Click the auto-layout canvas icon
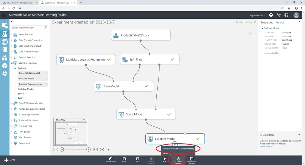The image size is (305, 165). coord(102,150)
